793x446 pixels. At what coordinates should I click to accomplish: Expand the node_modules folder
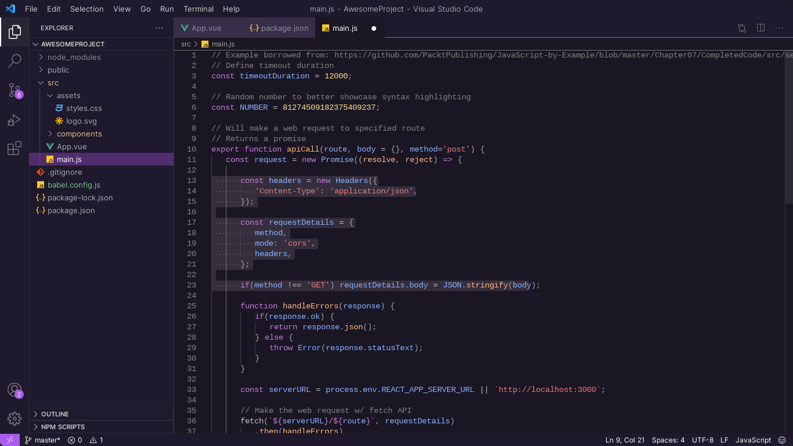pyautogui.click(x=102, y=57)
